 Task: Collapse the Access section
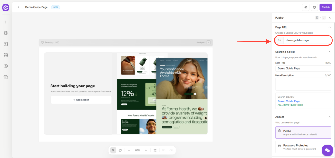(x=329, y=117)
